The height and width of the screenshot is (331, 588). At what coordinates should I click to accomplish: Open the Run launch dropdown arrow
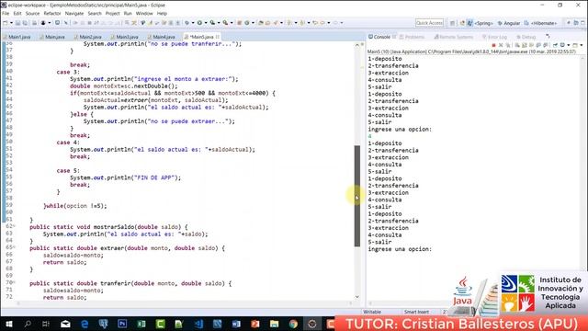[x=206, y=23]
